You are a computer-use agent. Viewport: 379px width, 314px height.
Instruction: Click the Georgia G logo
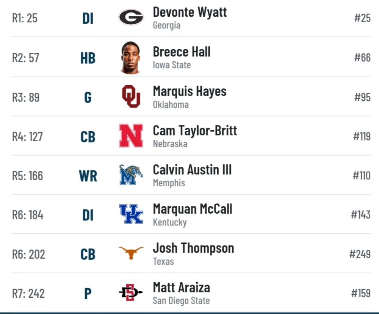pos(131,17)
